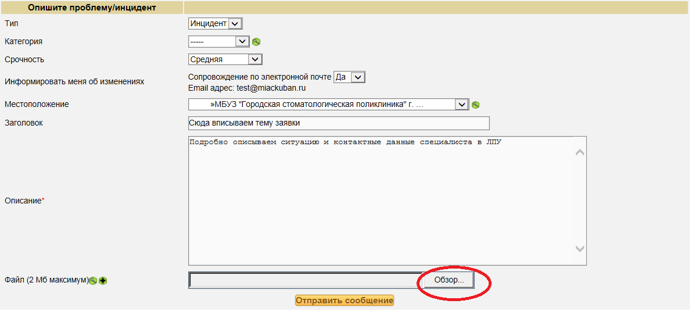Click the magnifier icon beside the Местоположение dropdown
Screen dimensions: 692x311
coord(475,105)
